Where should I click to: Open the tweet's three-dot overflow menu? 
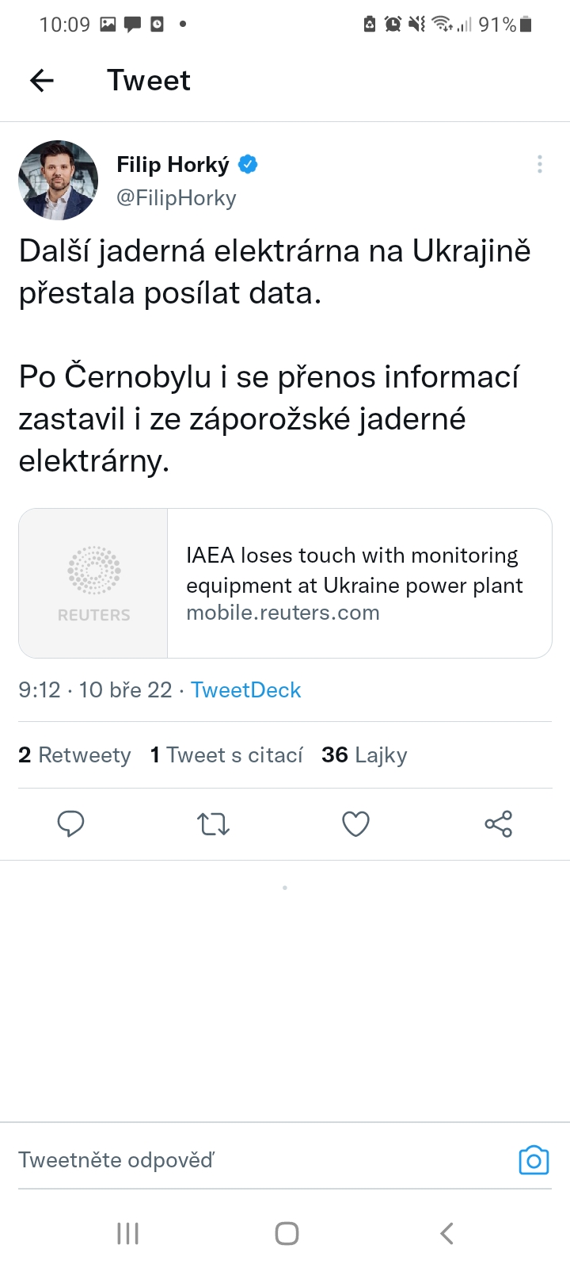click(x=540, y=164)
